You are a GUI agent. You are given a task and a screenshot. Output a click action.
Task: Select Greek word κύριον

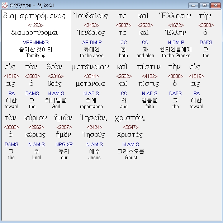[35, 118]
